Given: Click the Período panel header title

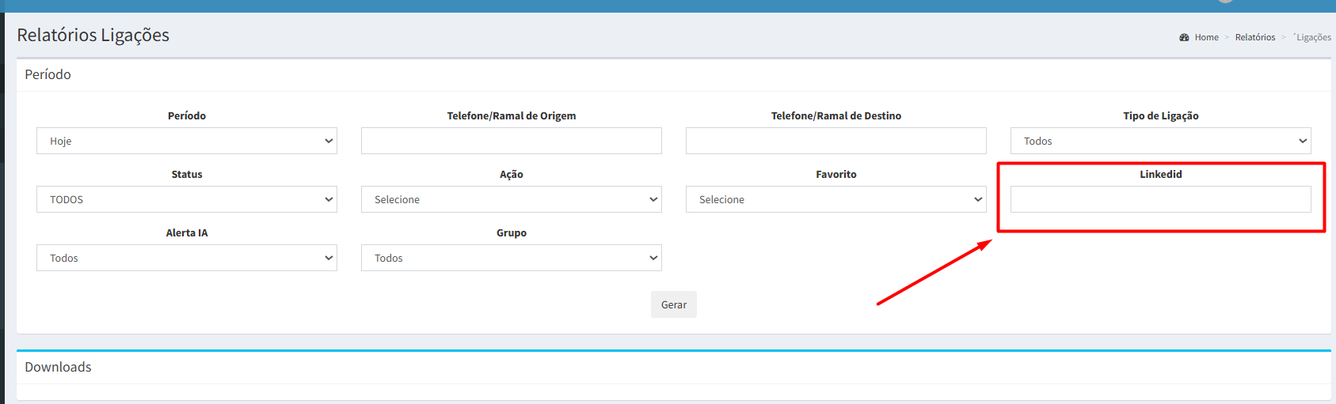Looking at the screenshot, I should pos(48,74).
